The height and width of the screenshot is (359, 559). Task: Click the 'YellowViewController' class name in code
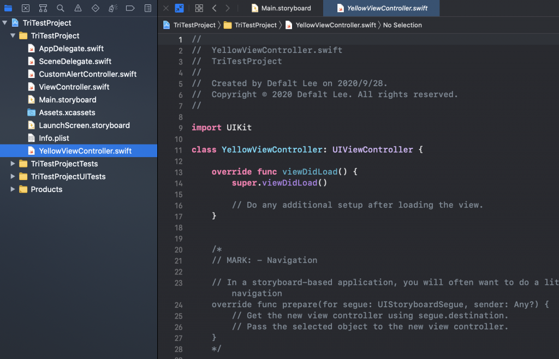click(x=272, y=149)
